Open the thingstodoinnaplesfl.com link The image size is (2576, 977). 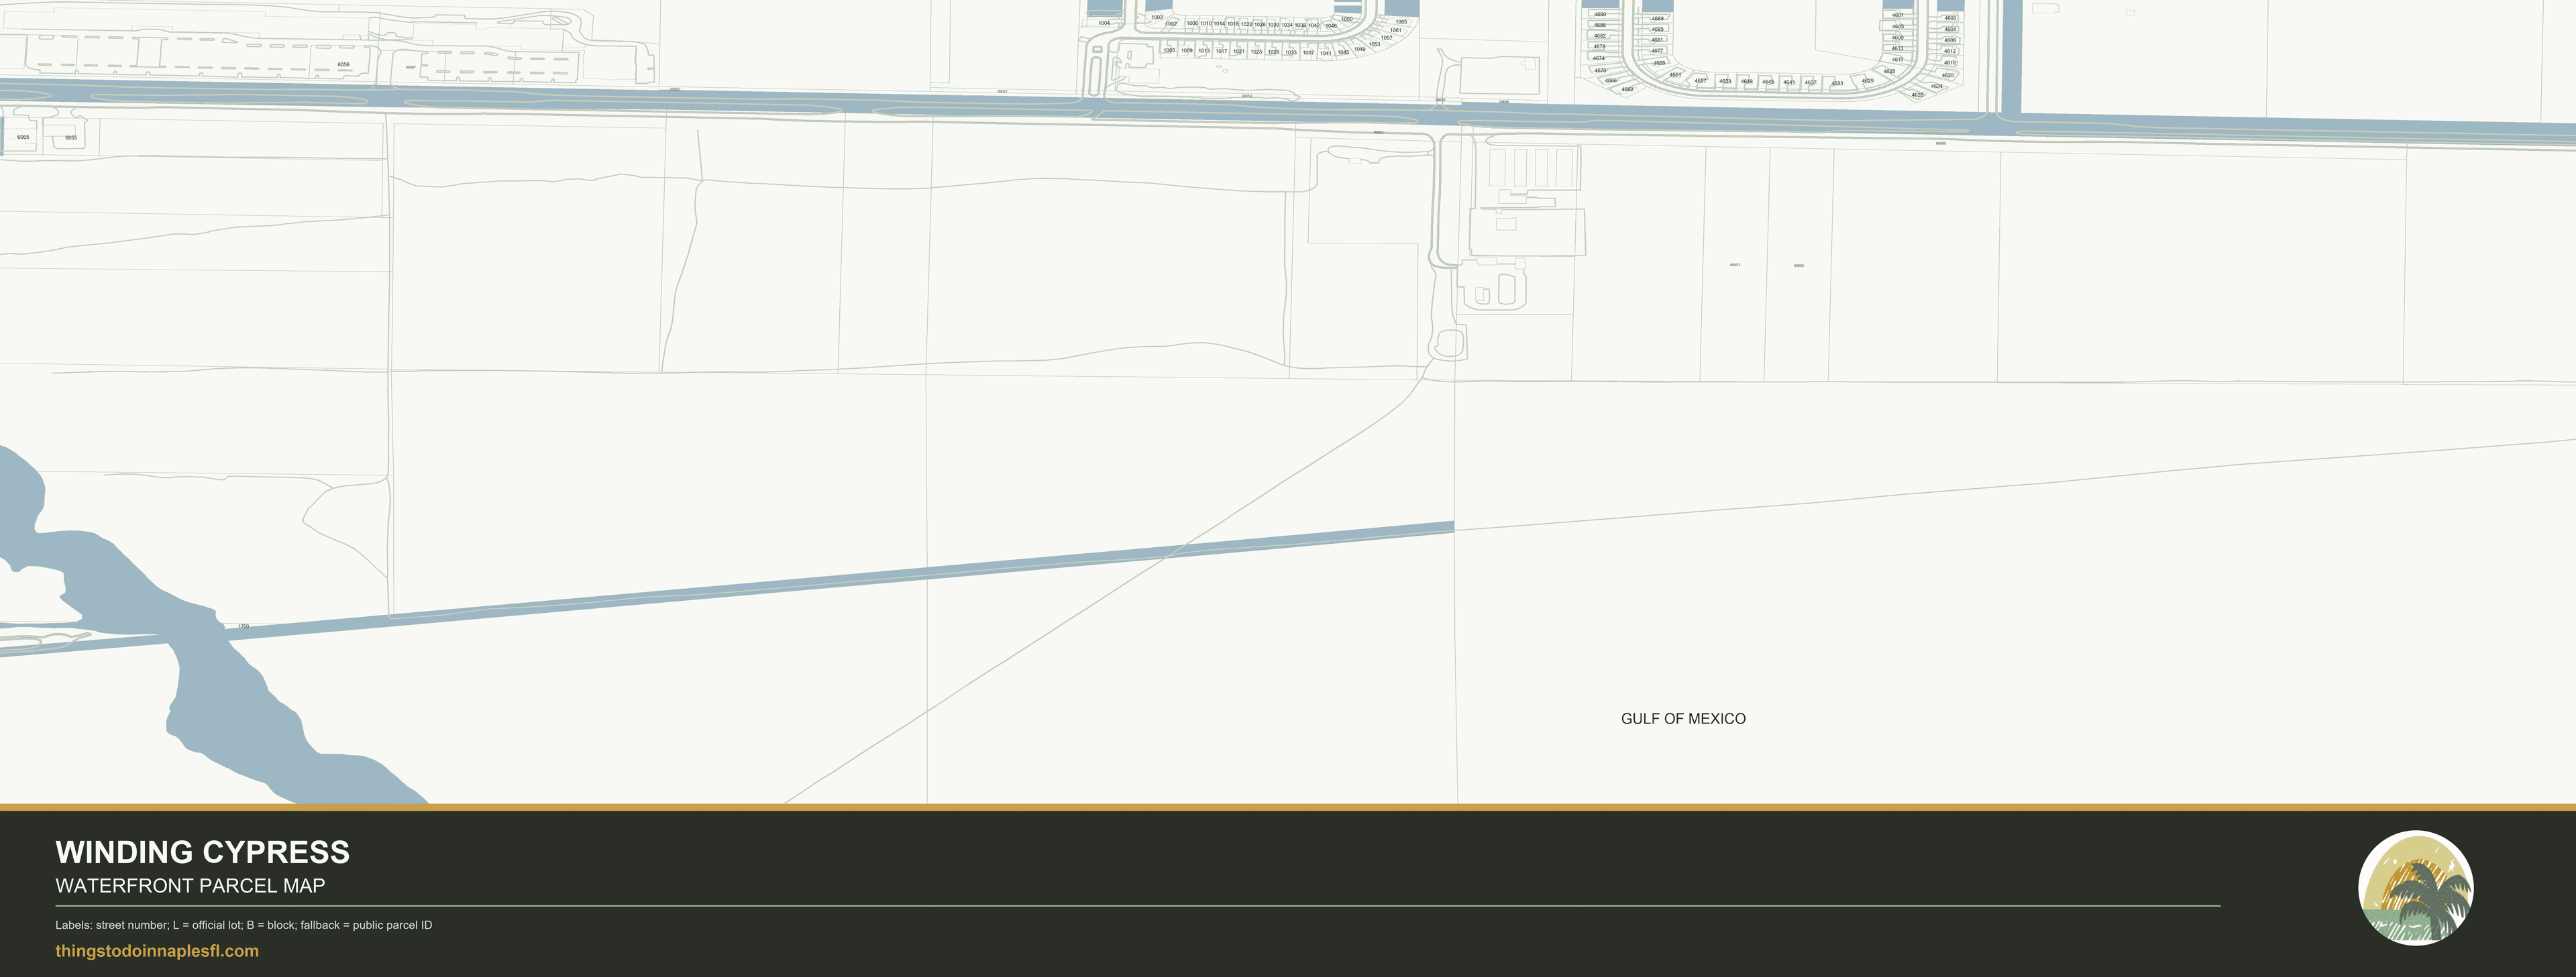(x=157, y=951)
